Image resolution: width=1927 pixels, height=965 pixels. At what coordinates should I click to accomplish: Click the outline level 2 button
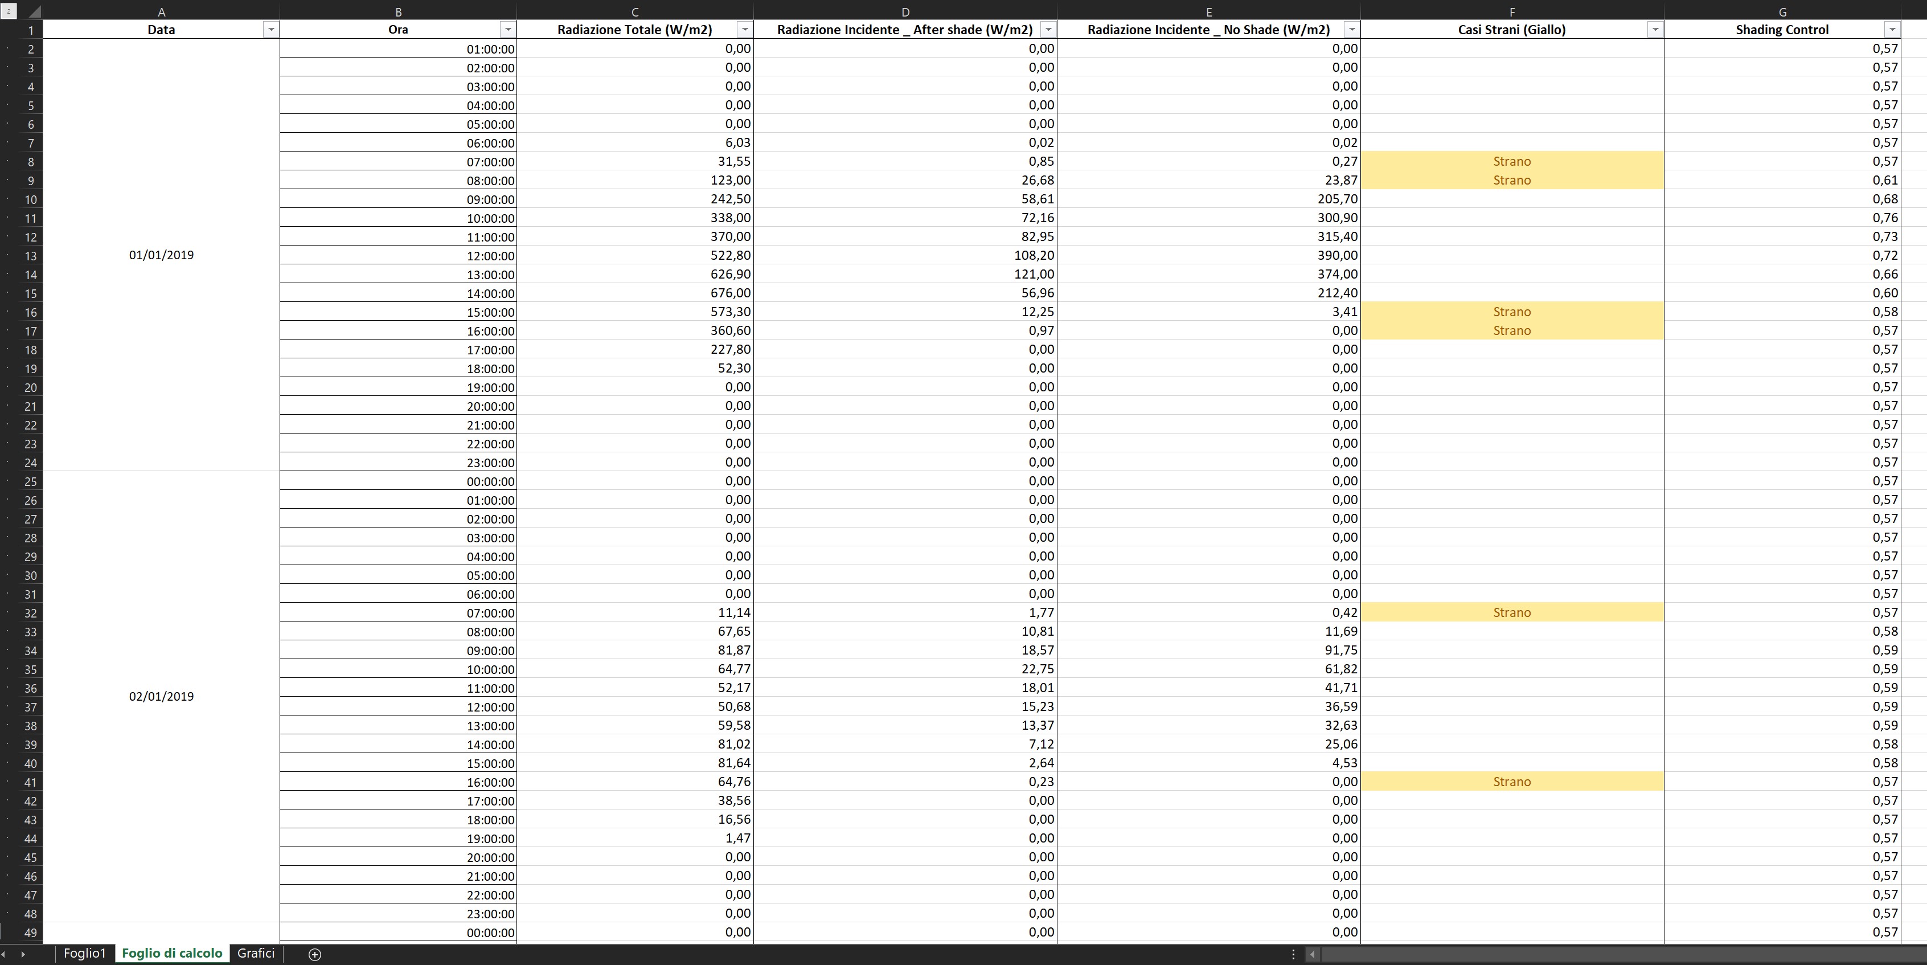pyautogui.click(x=8, y=11)
